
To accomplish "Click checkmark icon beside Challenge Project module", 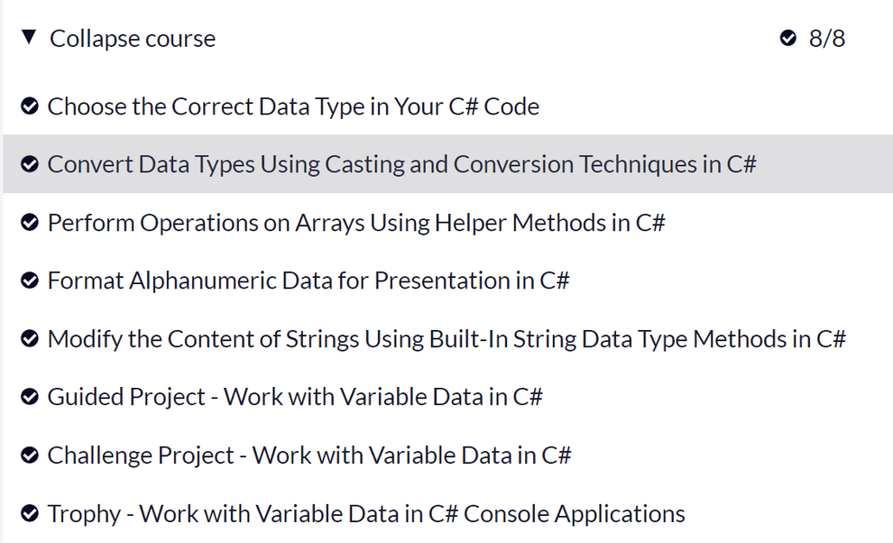I will [x=29, y=456].
